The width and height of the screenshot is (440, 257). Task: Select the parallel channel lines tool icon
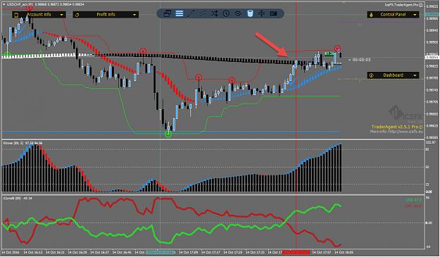[x=203, y=13]
